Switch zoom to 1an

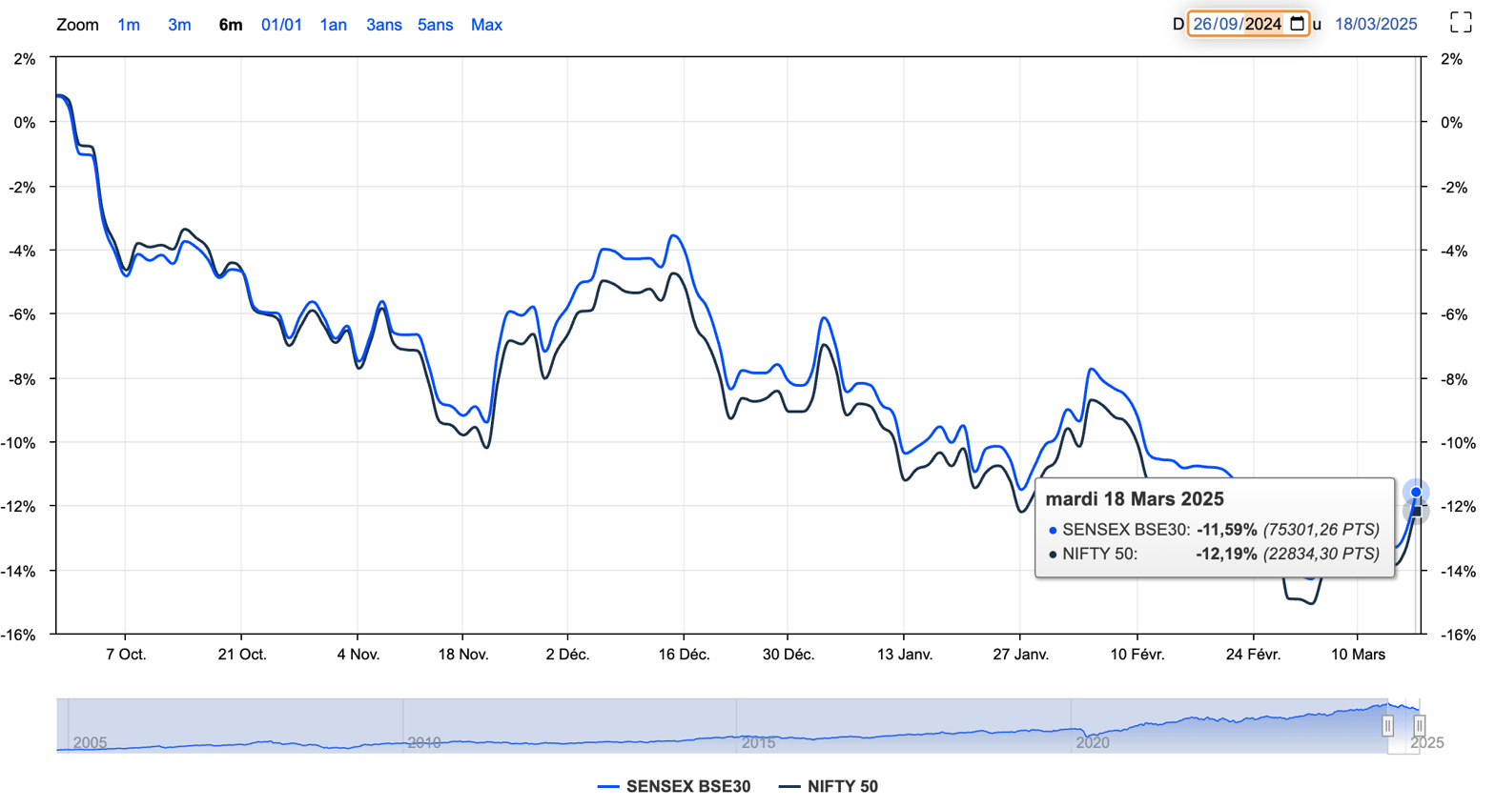[333, 25]
